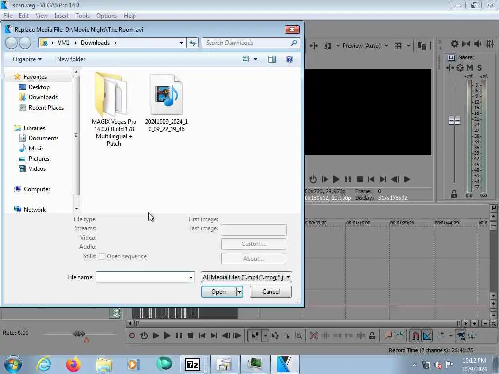Screen dimensions: 499x374
Task: Open the View menu
Action: (41, 16)
